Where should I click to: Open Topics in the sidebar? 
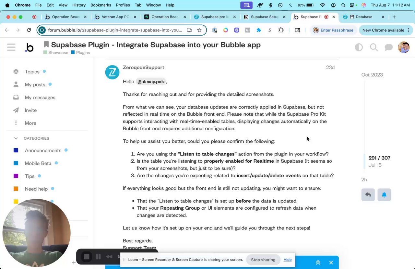point(32,72)
